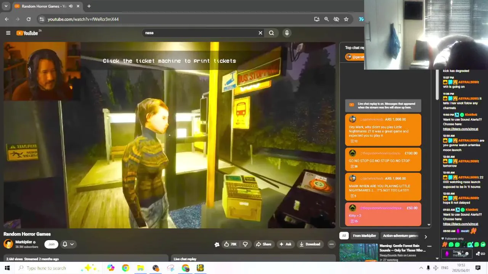Join the Markiplier channel membership
Screen dimensions: 488x274
pyautogui.click(x=51, y=244)
